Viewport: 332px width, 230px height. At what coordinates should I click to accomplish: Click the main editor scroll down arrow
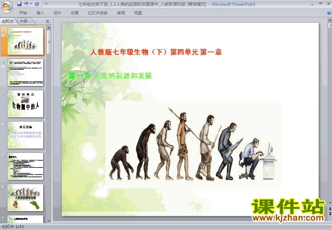(x=330, y=203)
